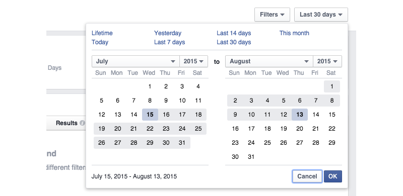The height and width of the screenshot is (196, 403).
Task: Pick the Last 30 days preset link
Action: click(x=234, y=42)
